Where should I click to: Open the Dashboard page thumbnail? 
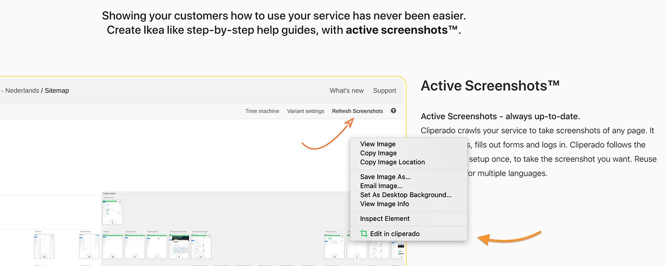pyautogui.click(x=112, y=212)
